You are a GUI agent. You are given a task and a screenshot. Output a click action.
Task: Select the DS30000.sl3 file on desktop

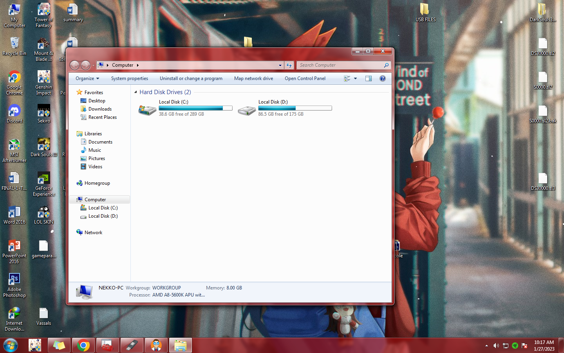tap(543, 181)
